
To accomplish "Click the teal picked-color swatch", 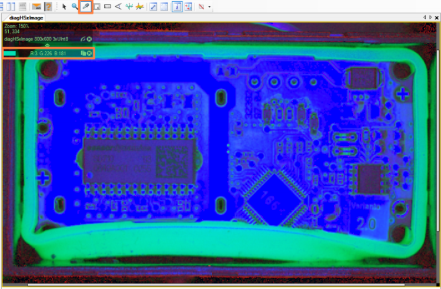I will (x=10, y=54).
